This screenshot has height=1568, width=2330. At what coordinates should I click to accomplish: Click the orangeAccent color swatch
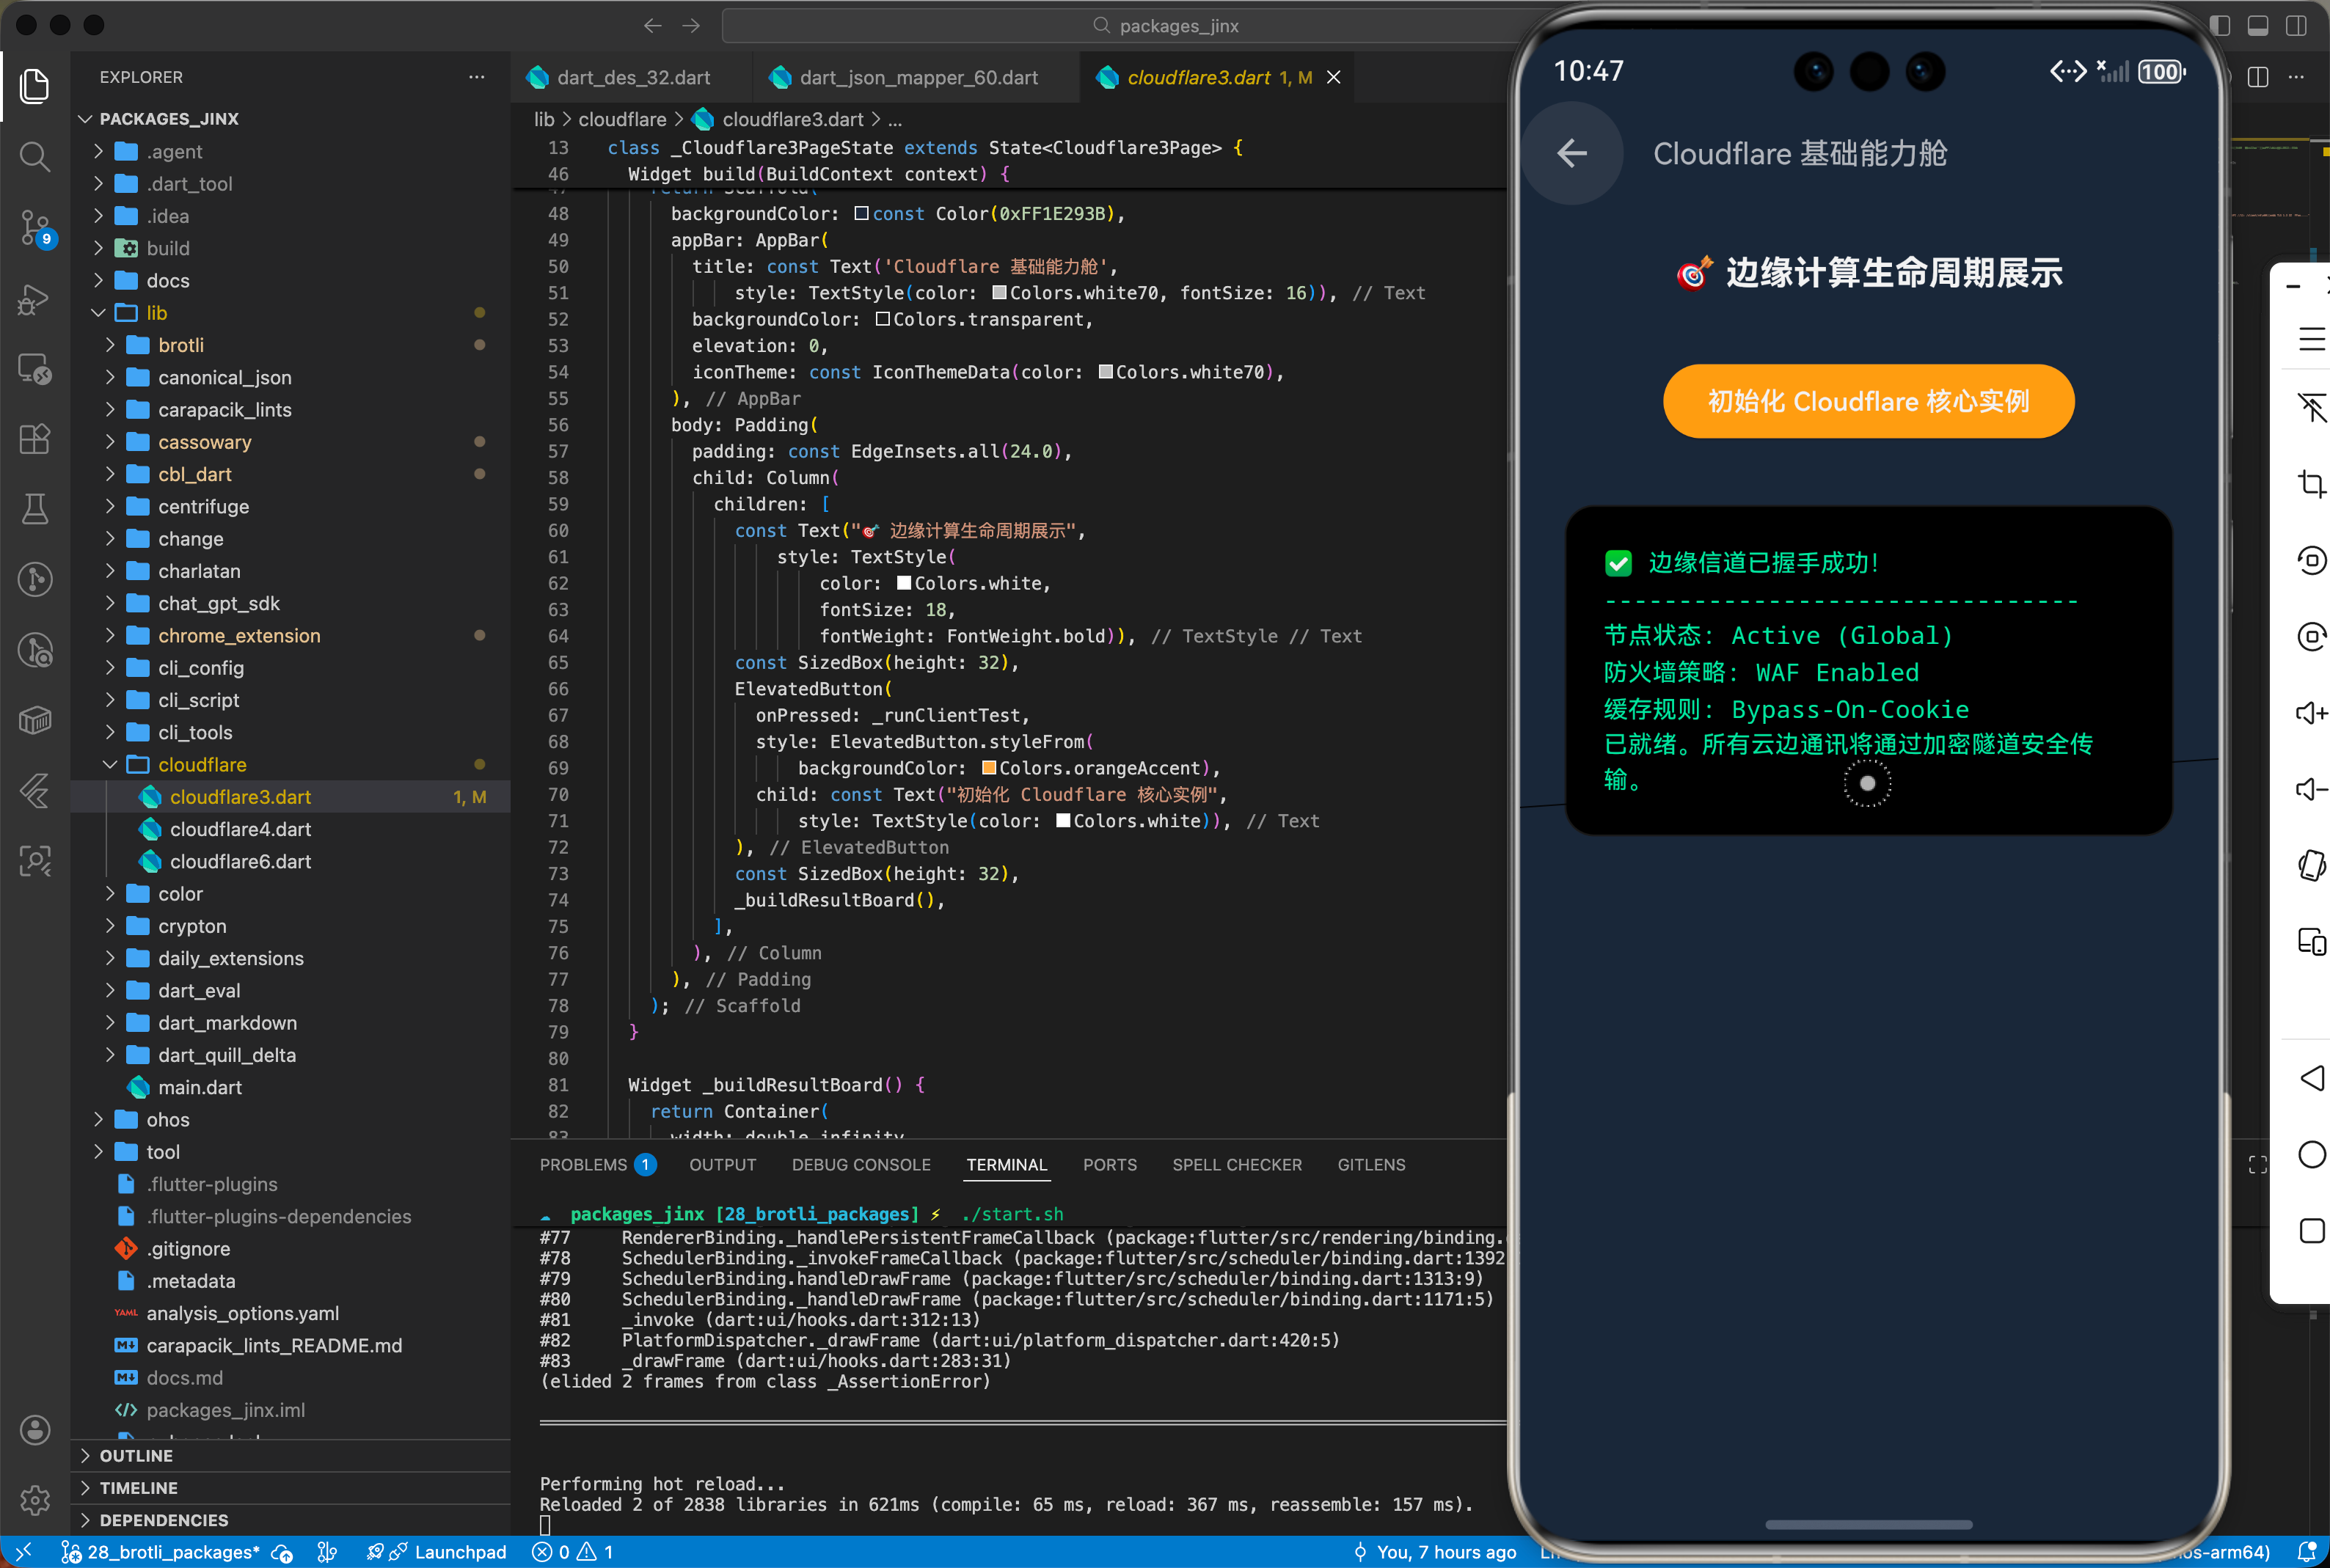point(988,768)
